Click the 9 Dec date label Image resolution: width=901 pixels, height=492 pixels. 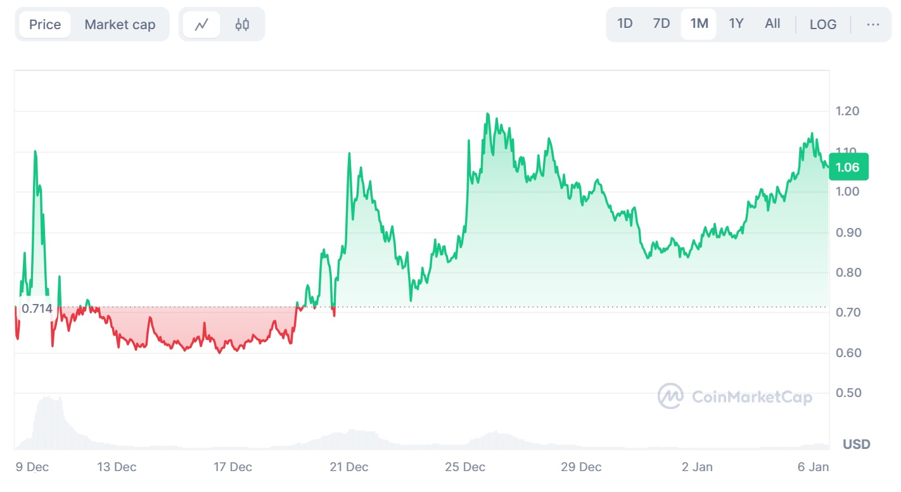click(x=32, y=467)
